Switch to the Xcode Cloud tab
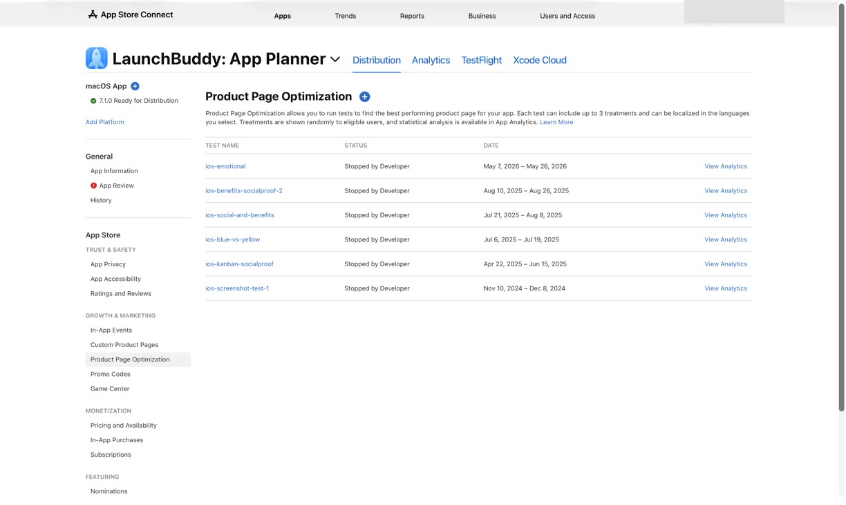This screenshot has height=505, width=846. (540, 60)
